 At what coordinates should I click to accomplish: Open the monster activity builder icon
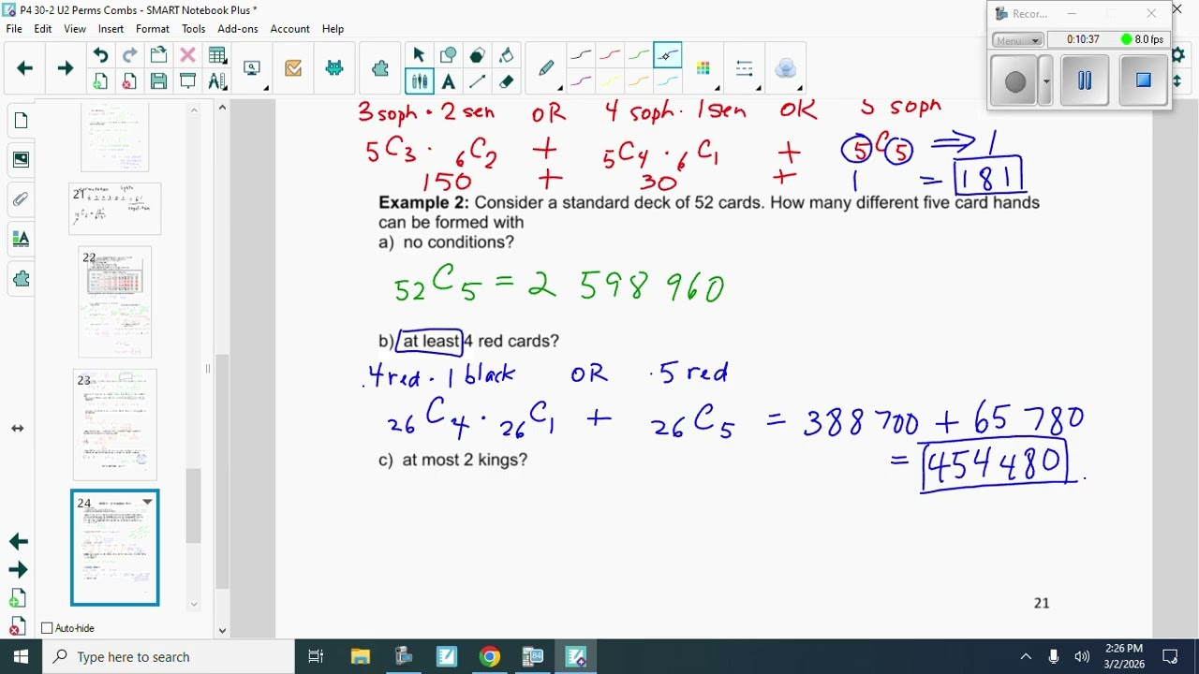tap(334, 68)
